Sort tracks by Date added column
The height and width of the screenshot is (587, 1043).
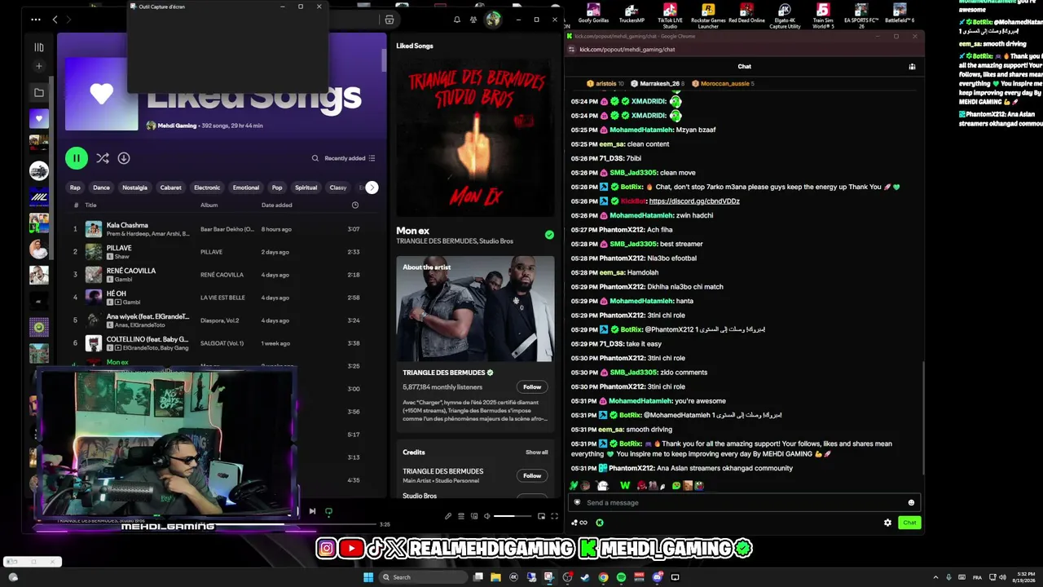pyautogui.click(x=277, y=205)
